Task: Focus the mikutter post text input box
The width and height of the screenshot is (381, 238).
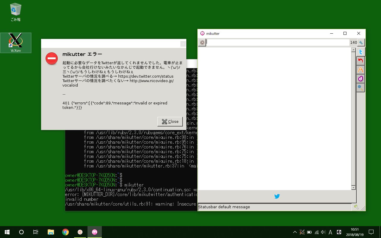Action: click(278, 43)
